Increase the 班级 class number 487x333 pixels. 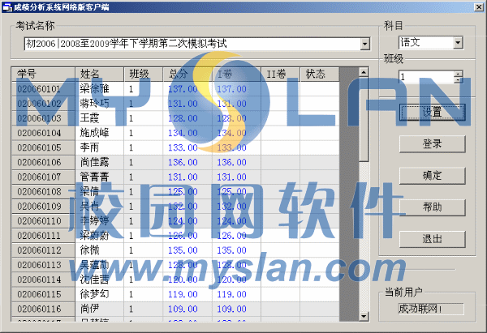coord(458,74)
